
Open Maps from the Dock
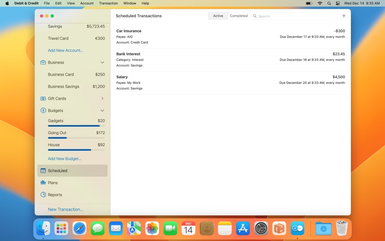(x=134, y=228)
